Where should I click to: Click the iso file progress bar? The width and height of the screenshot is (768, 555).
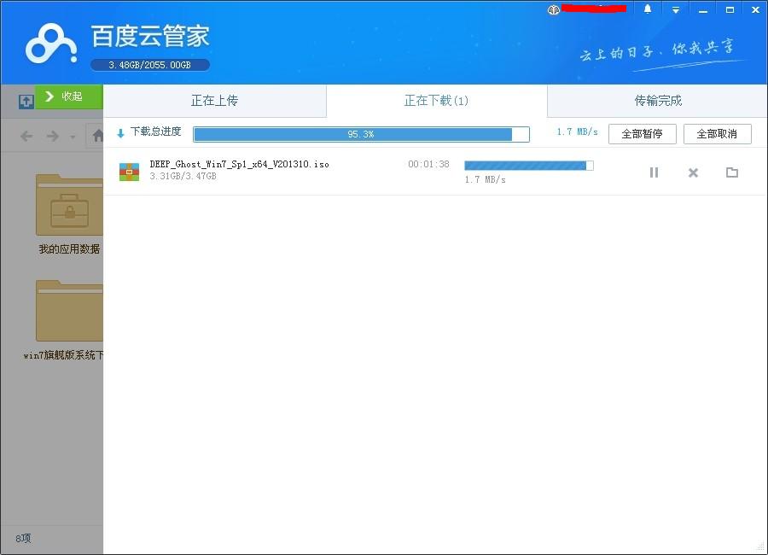tap(529, 166)
